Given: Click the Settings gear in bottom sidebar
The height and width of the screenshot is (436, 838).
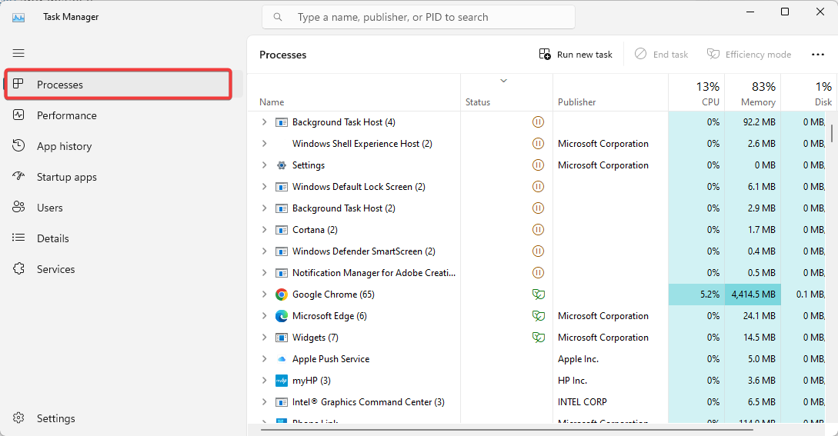Looking at the screenshot, I should 19,418.
